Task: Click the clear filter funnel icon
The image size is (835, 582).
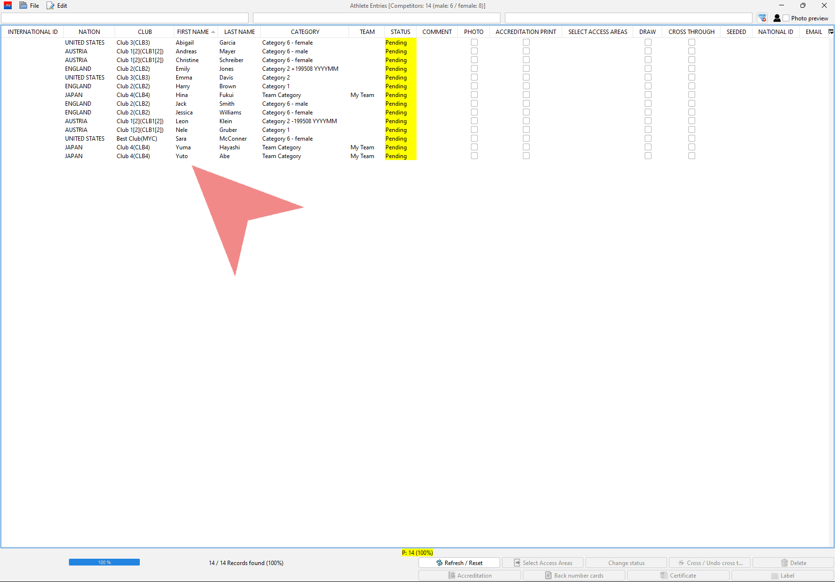Action: pyautogui.click(x=762, y=18)
